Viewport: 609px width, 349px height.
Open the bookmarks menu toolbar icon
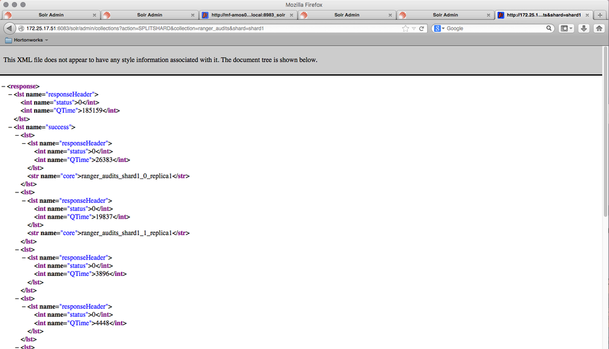tap(566, 29)
